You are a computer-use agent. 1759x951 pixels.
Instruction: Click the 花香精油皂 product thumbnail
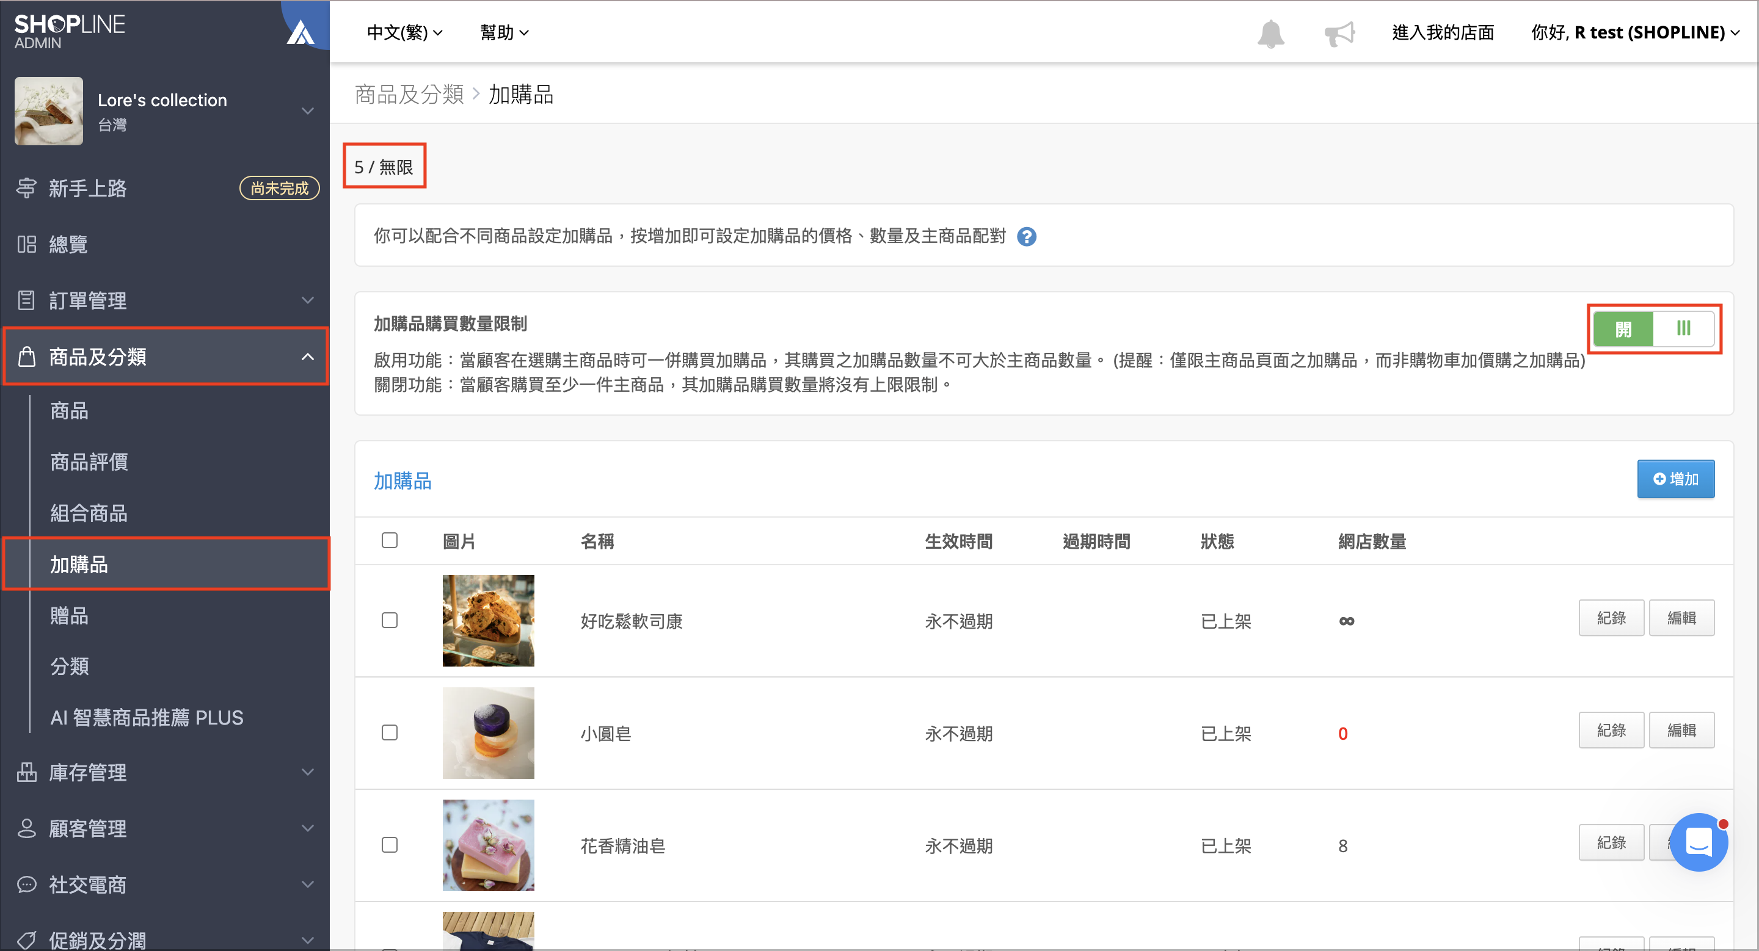488,845
